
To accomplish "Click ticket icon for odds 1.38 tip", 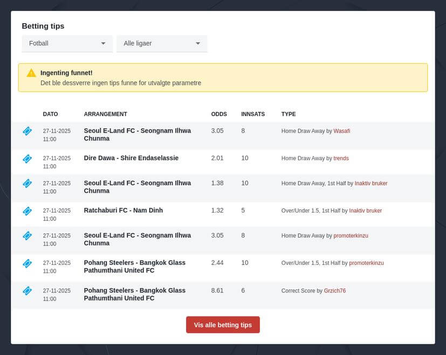I will 27,183.
